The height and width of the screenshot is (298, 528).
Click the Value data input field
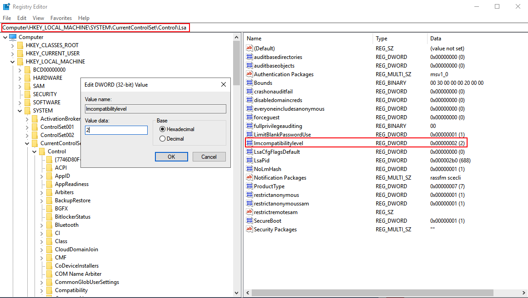(x=116, y=130)
